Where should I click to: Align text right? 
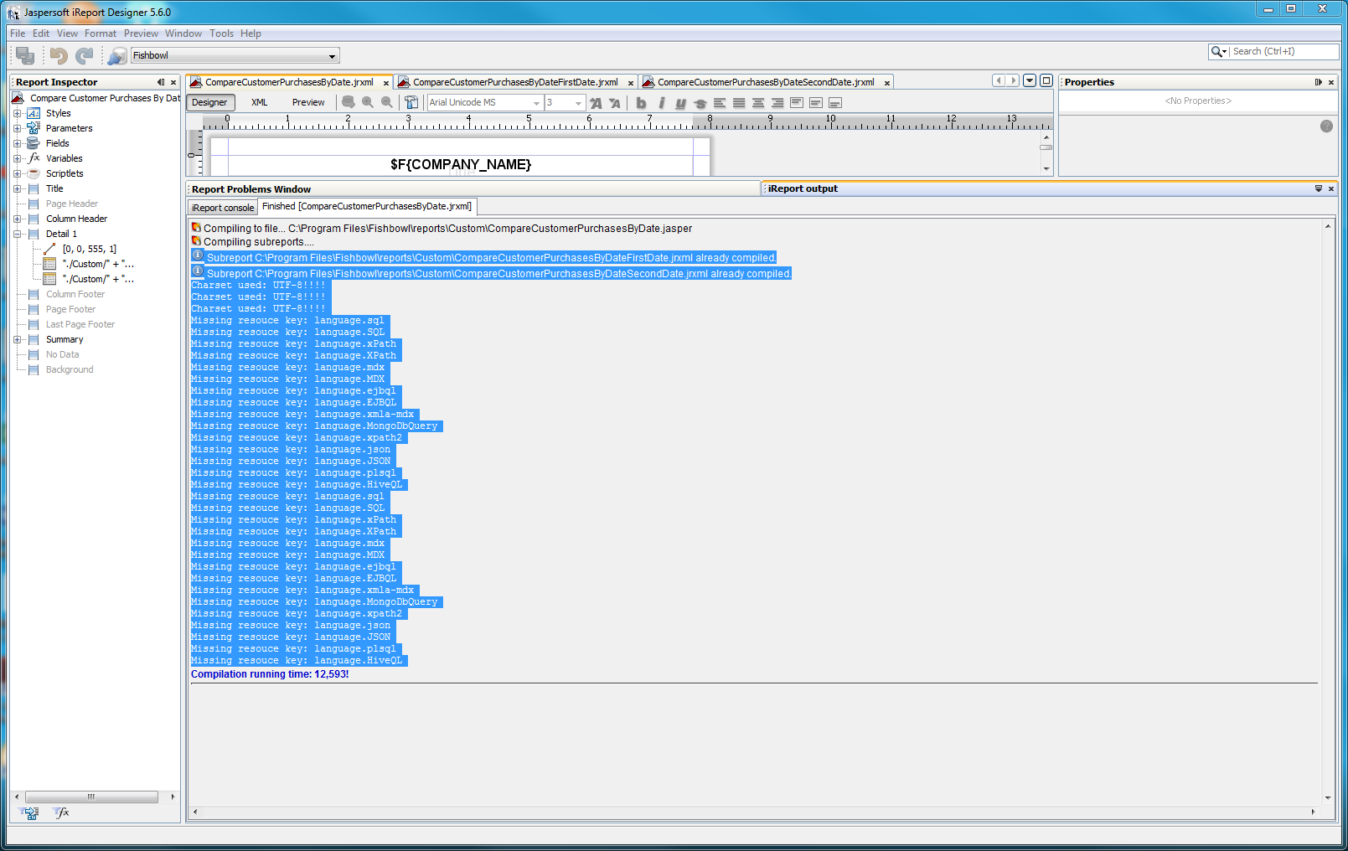tap(777, 103)
